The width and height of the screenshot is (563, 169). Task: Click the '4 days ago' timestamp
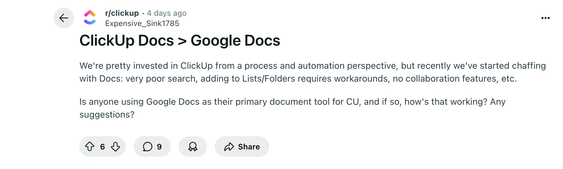tap(167, 13)
